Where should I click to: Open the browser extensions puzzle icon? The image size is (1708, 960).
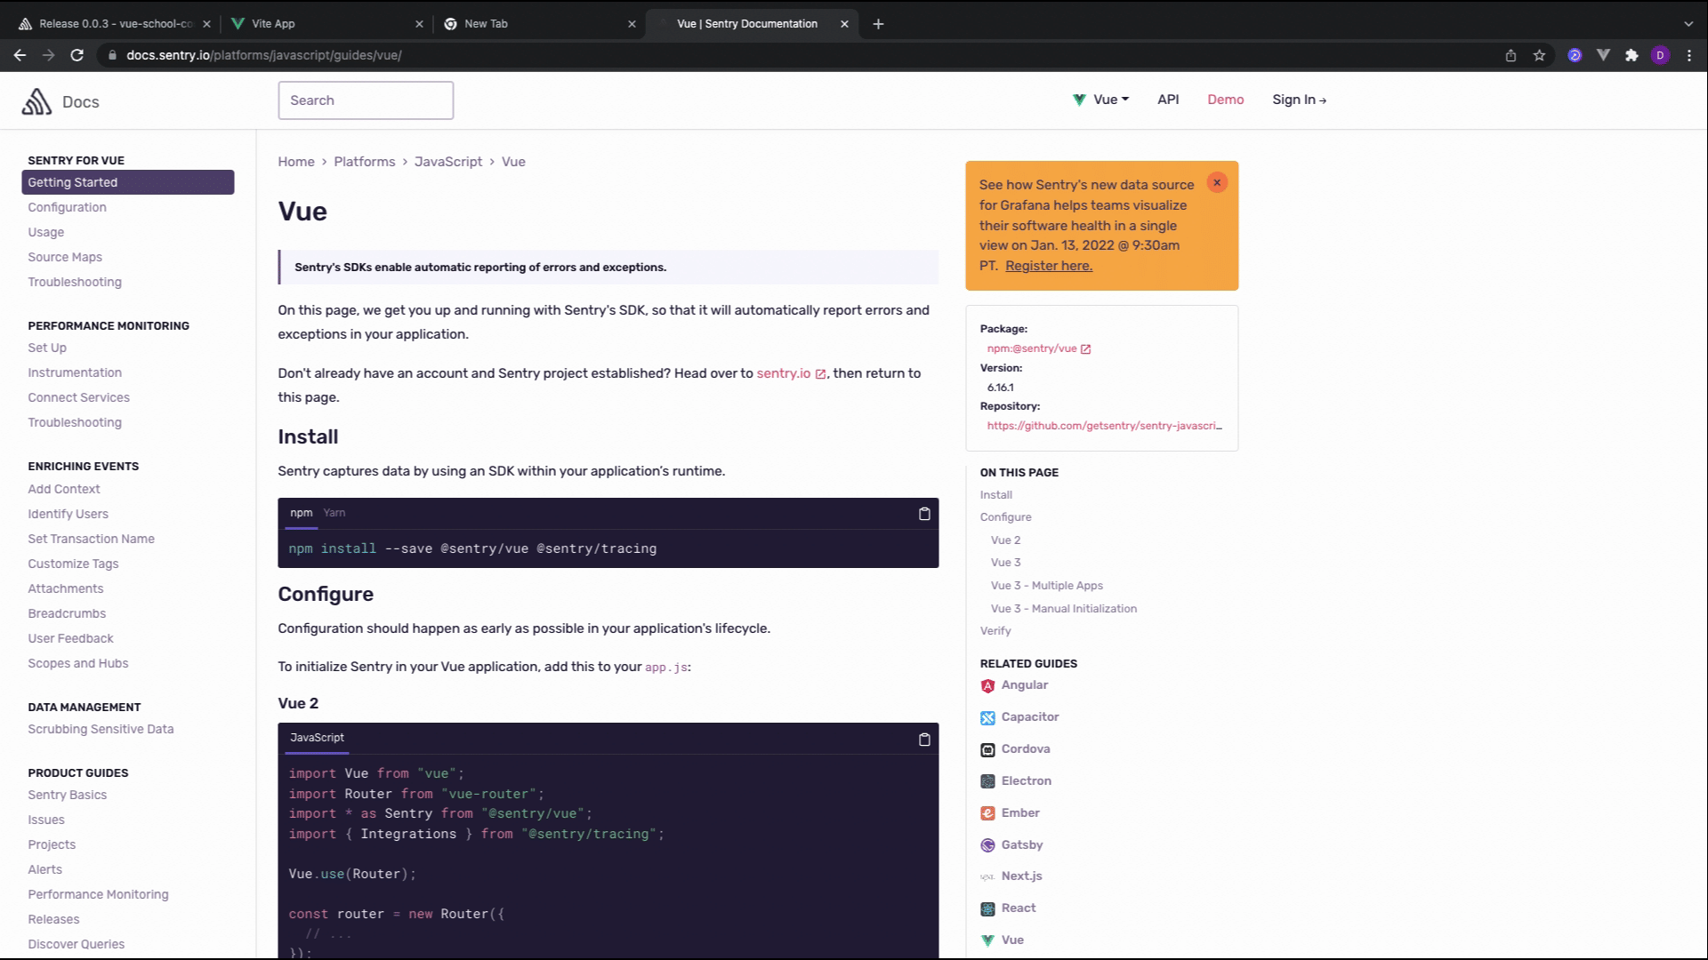(1631, 55)
